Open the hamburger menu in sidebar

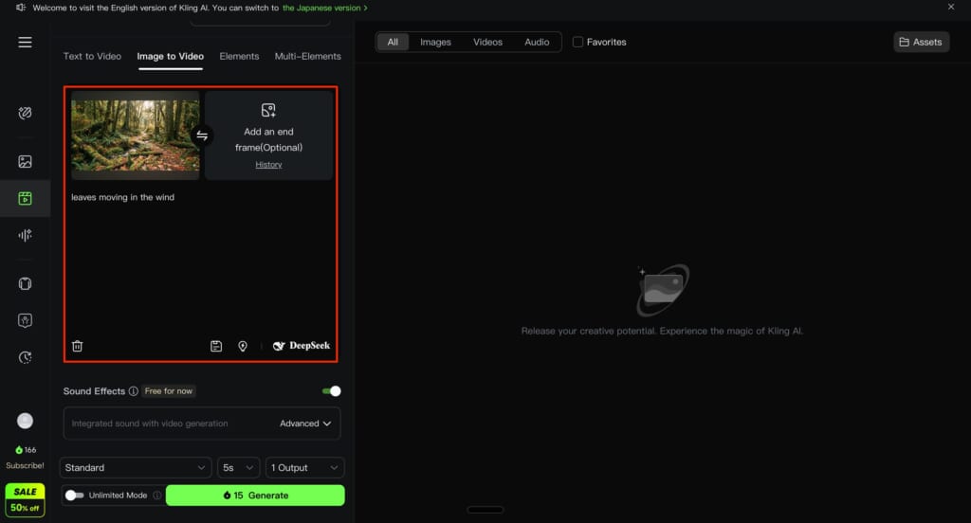25,43
